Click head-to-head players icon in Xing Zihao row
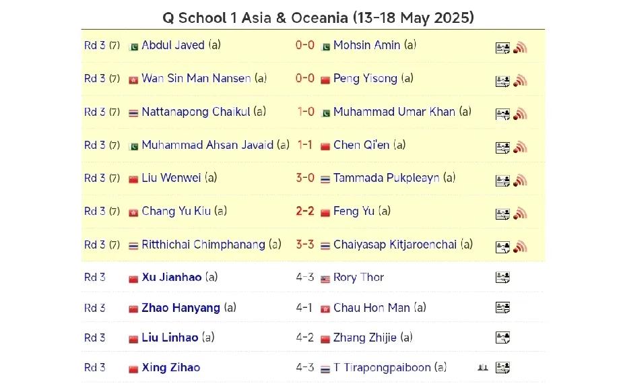 (x=482, y=368)
